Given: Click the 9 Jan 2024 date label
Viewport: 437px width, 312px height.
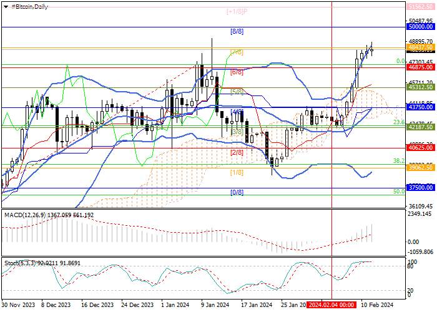Looking at the screenshot, I should [215, 305].
